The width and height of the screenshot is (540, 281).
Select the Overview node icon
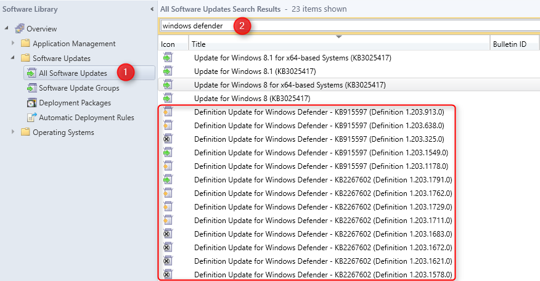click(20, 28)
